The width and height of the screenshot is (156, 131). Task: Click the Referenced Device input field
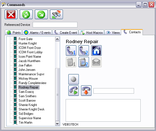[x=55, y=25]
